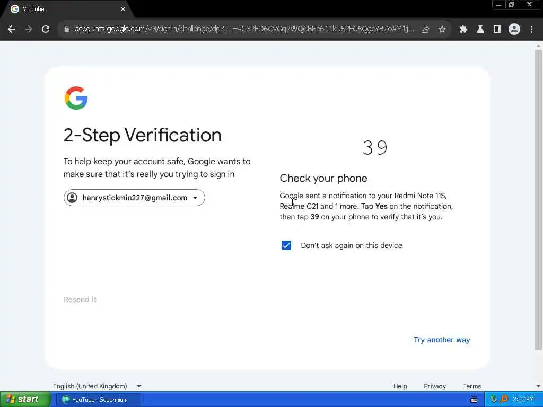Click the 2-Step Verification heading
Image resolution: width=543 pixels, height=407 pixels.
click(142, 135)
